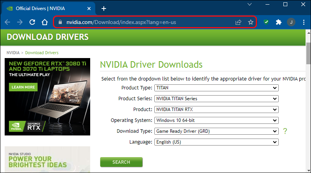This screenshot has width=311, height=173.
Task: Open the Operating System dropdown
Action: (x=217, y=120)
